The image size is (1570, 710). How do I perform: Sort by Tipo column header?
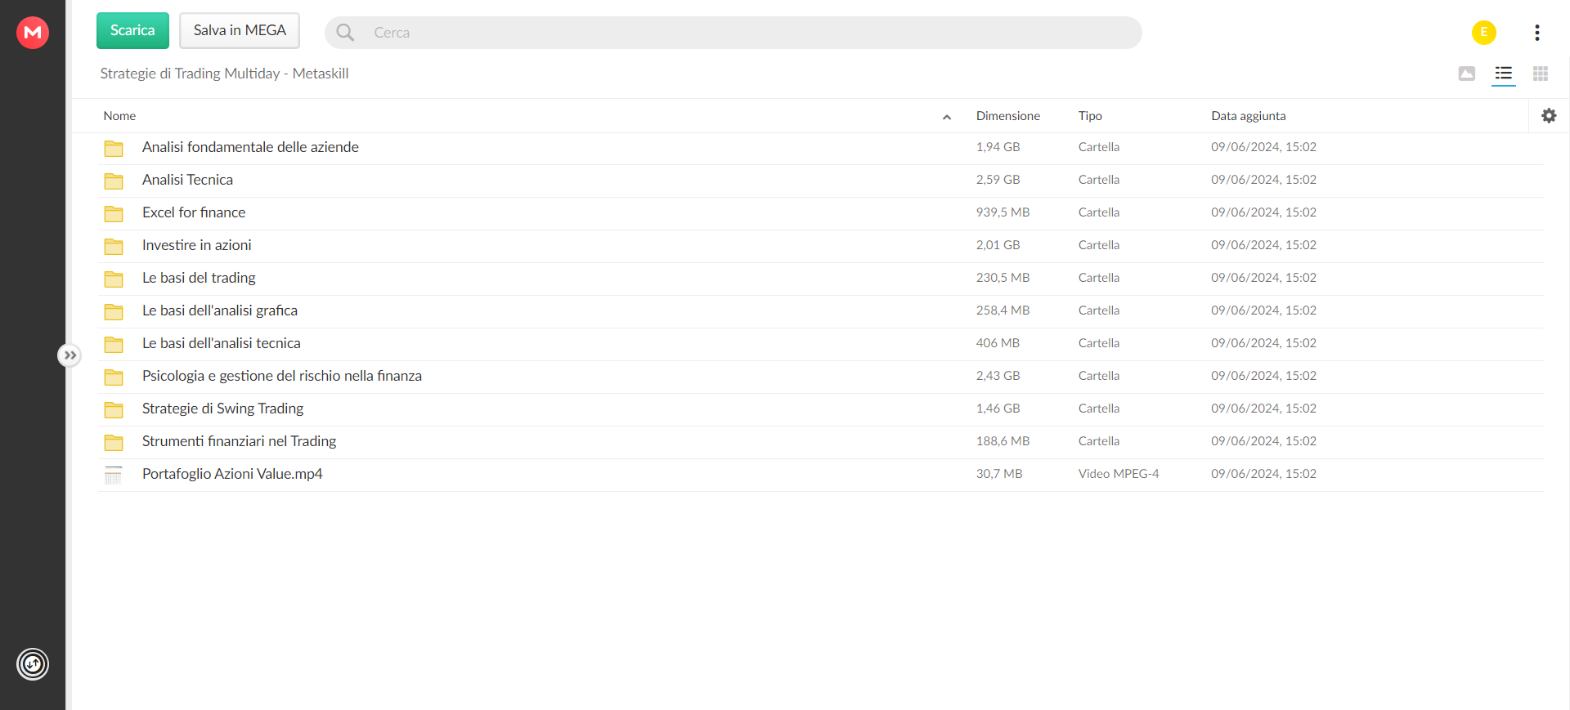(x=1090, y=116)
